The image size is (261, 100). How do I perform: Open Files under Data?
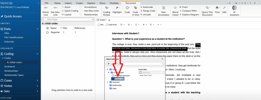(7, 33)
